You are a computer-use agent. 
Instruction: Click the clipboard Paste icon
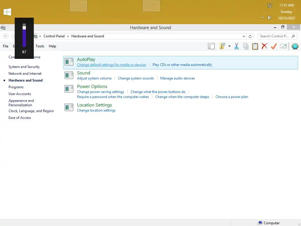255,46
